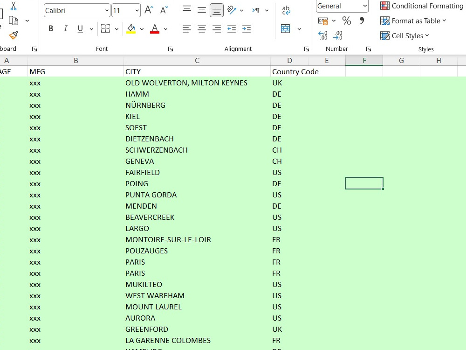Screen dimensions: 466x350
Task: Select column D header
Action: pos(289,61)
